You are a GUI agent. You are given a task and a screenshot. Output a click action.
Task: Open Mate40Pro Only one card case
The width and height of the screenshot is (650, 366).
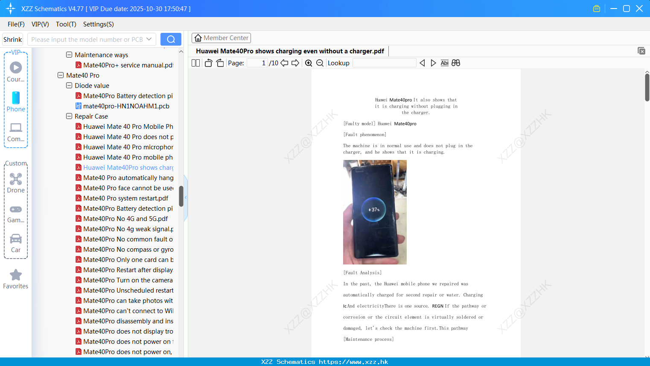point(125,259)
